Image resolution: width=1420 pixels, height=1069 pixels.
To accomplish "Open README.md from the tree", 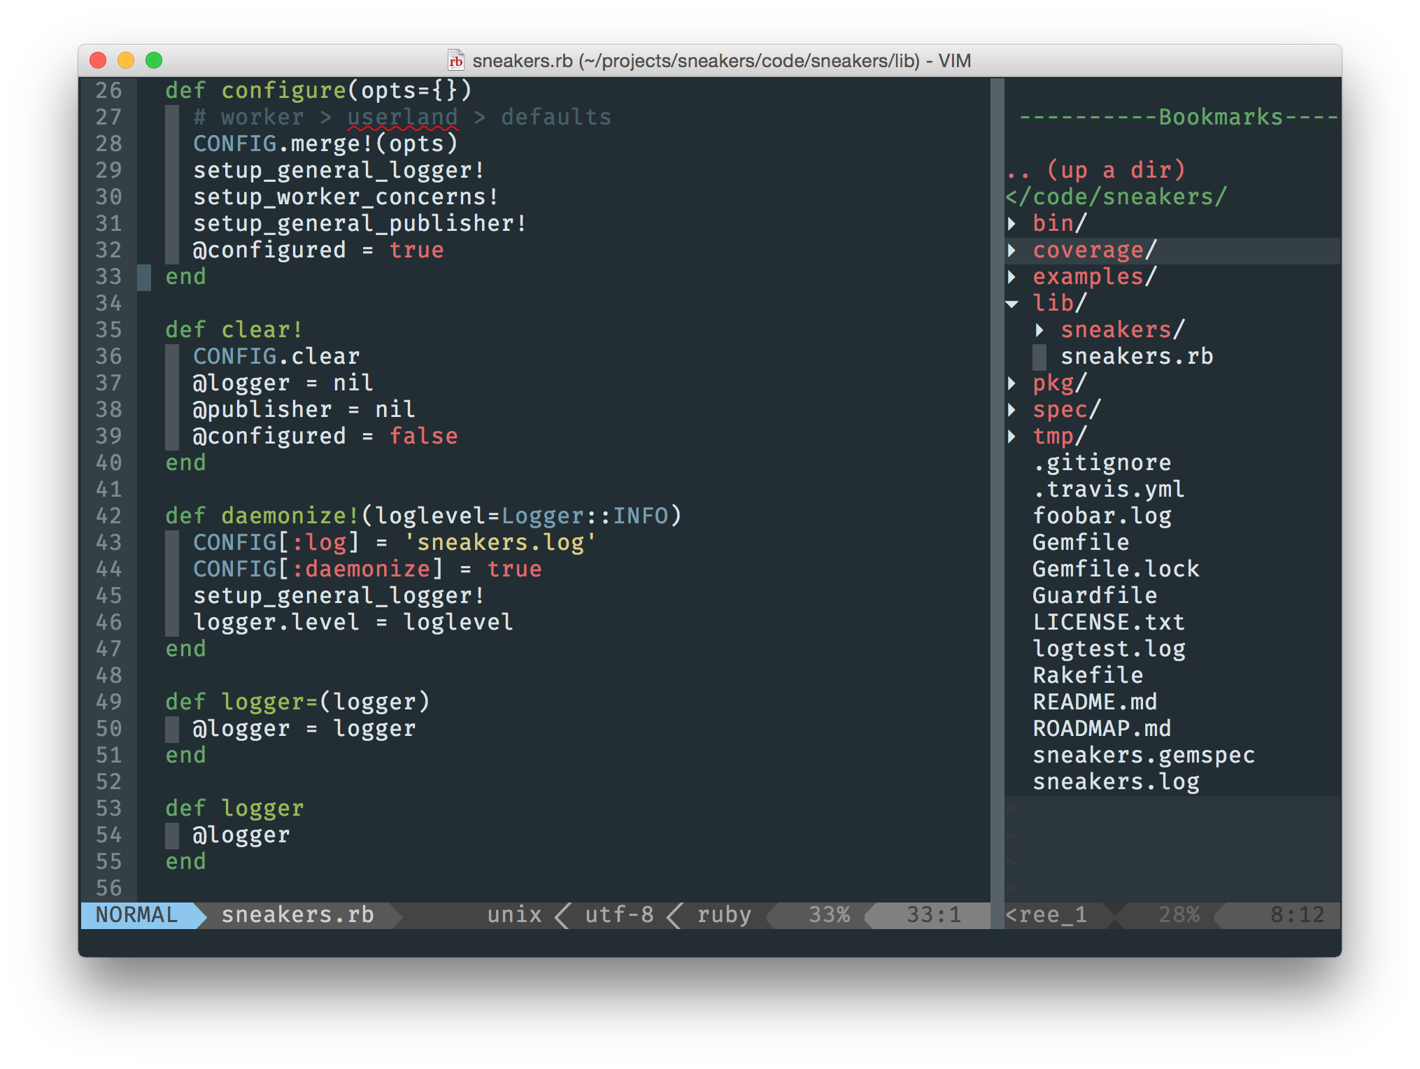I will click(x=1095, y=702).
